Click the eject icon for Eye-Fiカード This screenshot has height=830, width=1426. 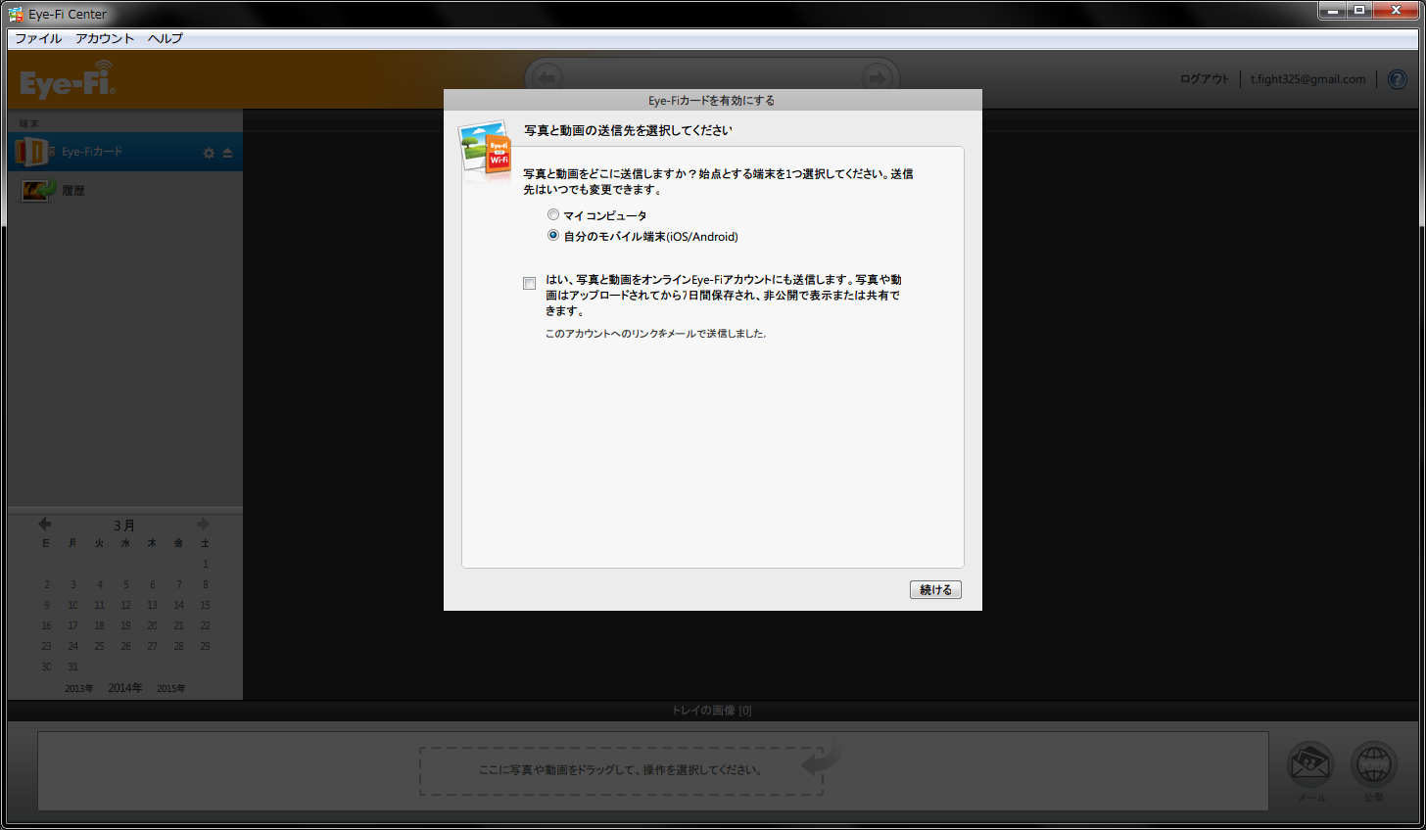coord(227,153)
